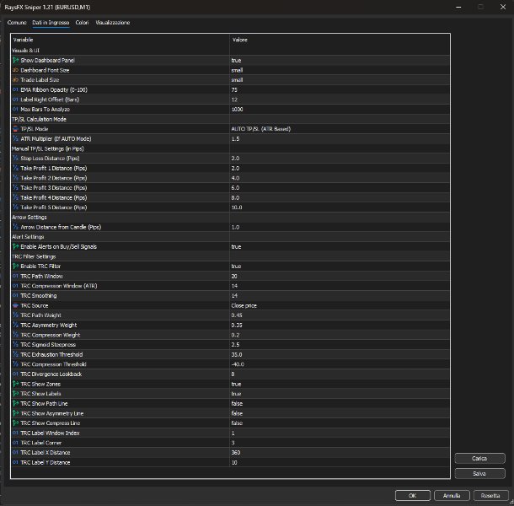Image resolution: width=514 pixels, height=506 pixels.
Task: Click the ATR Multiplier double icon
Action: (x=15, y=139)
